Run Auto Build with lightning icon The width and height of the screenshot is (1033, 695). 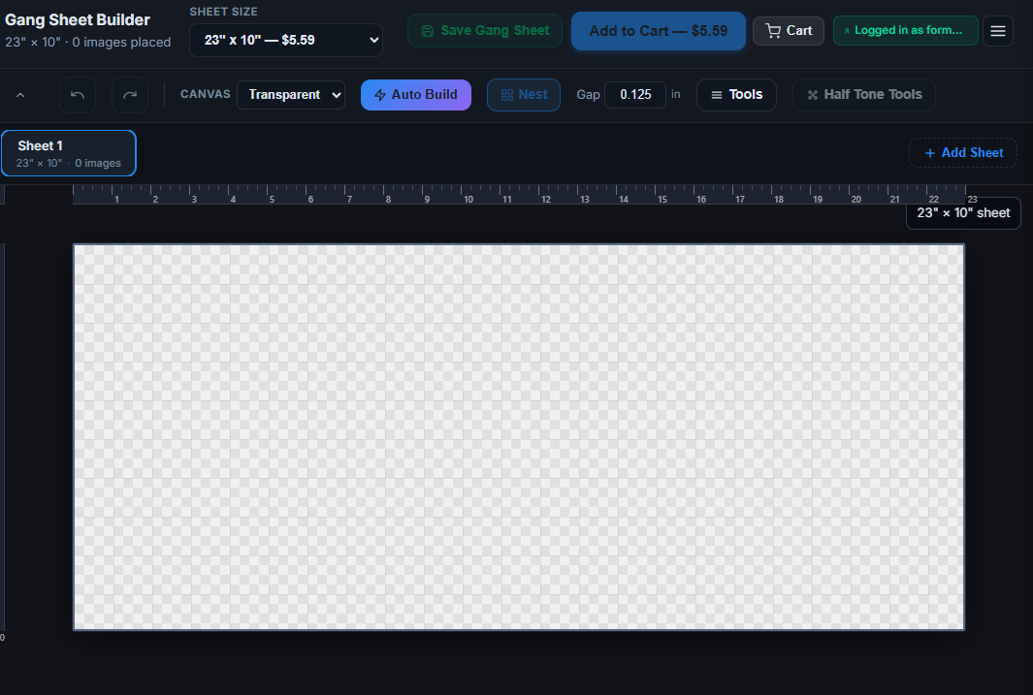click(415, 95)
